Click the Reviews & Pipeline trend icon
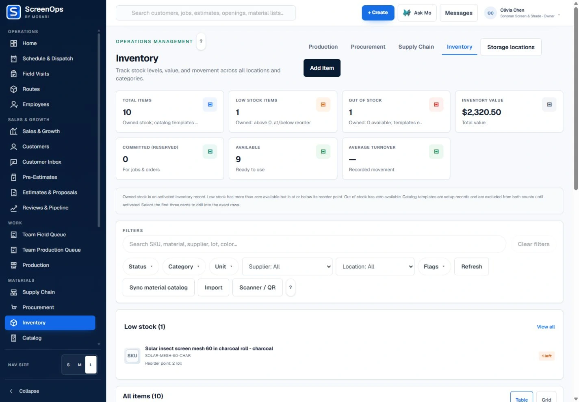This screenshot has width=579, height=402. coord(14,208)
